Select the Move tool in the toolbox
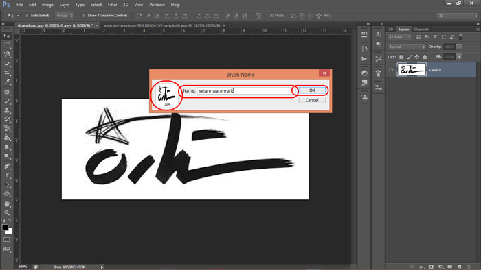The height and width of the screenshot is (270, 481). pos(7,36)
